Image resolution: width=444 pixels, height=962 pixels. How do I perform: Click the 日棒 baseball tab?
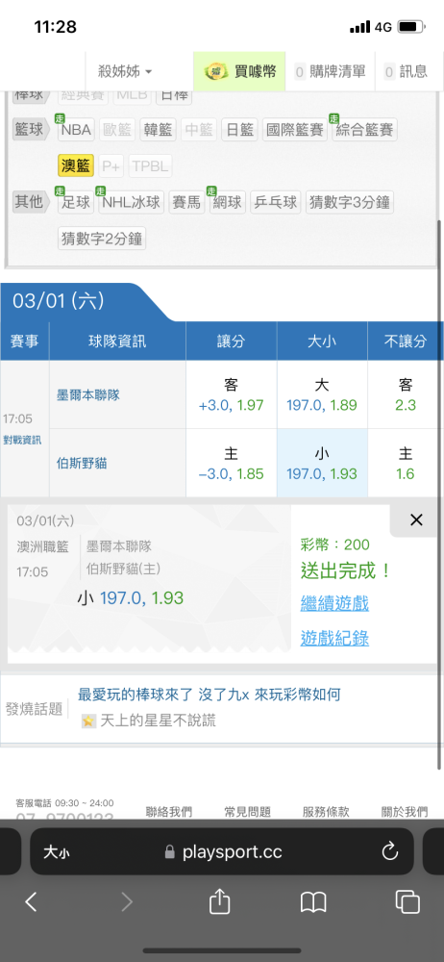tap(174, 95)
